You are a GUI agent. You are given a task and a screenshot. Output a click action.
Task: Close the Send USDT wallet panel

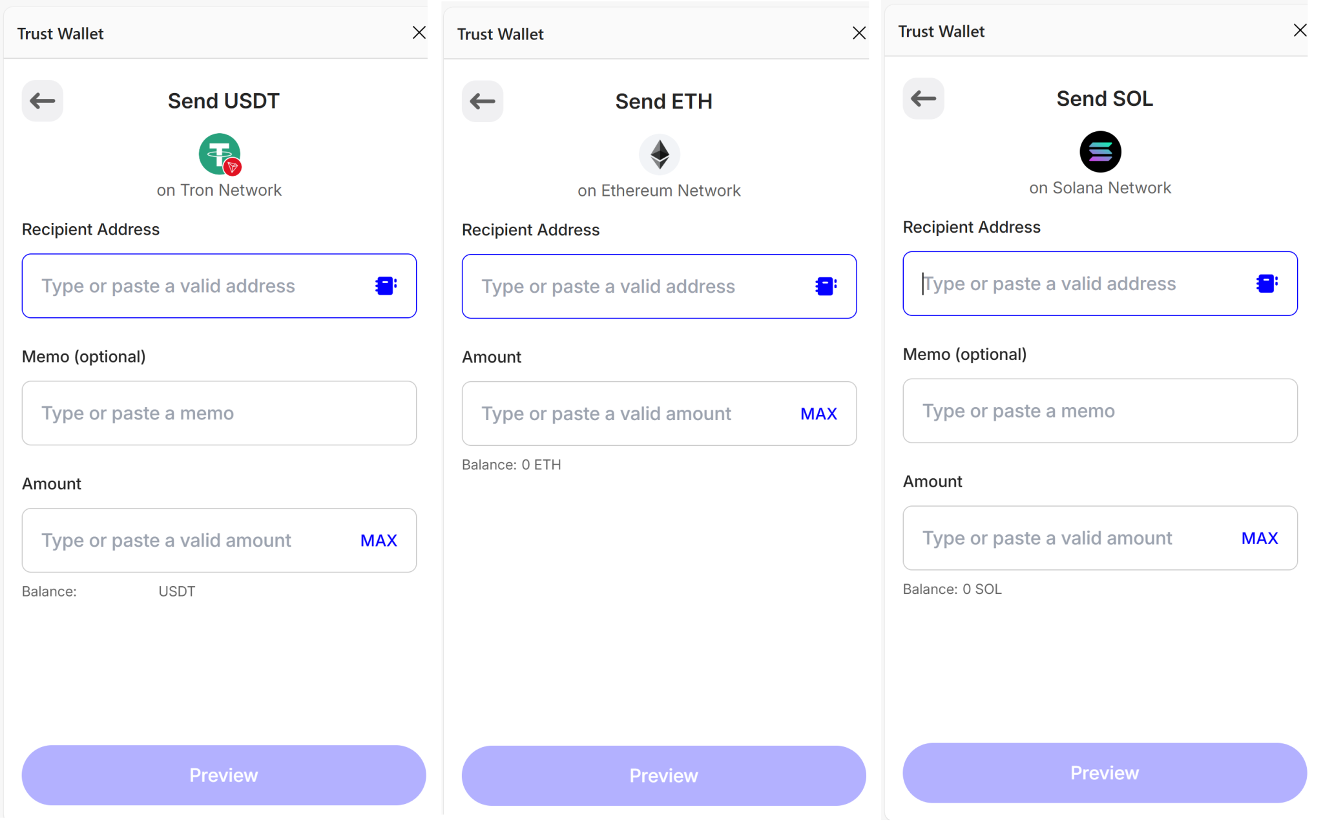click(419, 32)
